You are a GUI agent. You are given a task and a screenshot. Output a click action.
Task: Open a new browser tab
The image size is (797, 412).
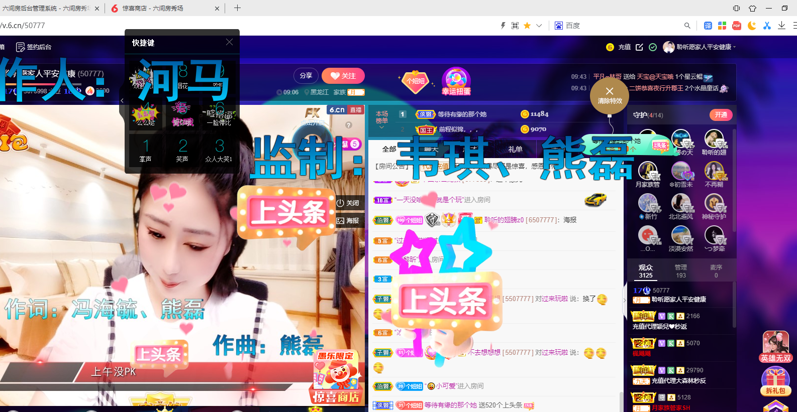click(x=237, y=8)
